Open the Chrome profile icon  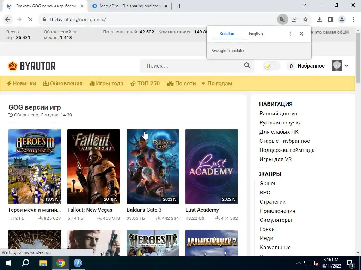point(342,20)
